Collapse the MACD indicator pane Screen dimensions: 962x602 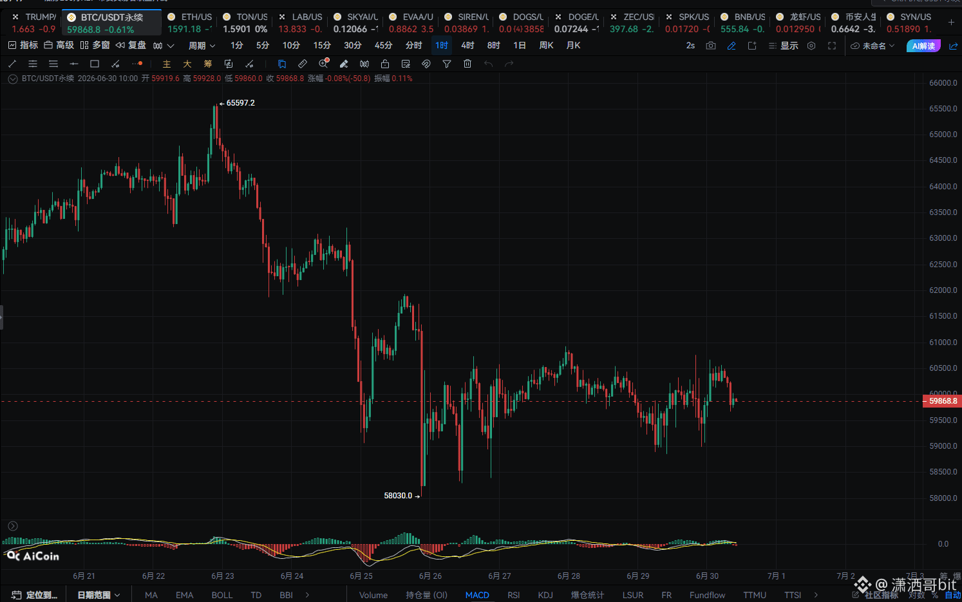click(x=13, y=526)
